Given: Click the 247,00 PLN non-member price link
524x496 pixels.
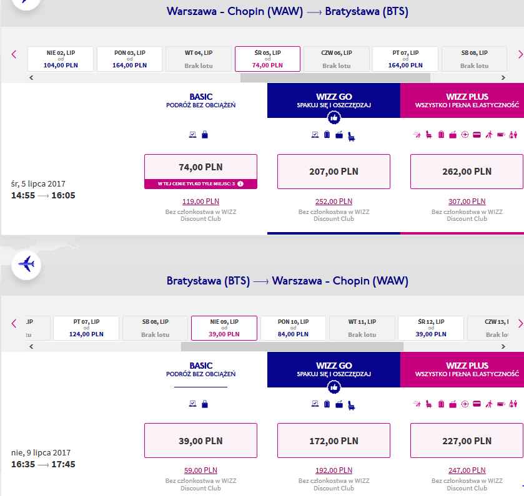Looking at the screenshot, I should click(467, 470).
